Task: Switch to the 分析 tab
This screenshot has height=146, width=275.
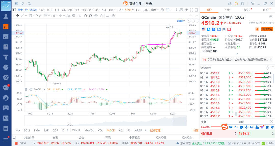Action: (228, 10)
